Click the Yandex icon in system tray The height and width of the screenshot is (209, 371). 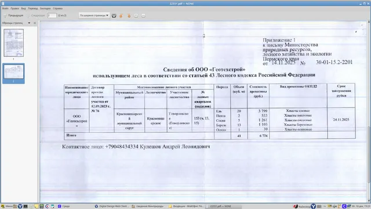[313, 207]
